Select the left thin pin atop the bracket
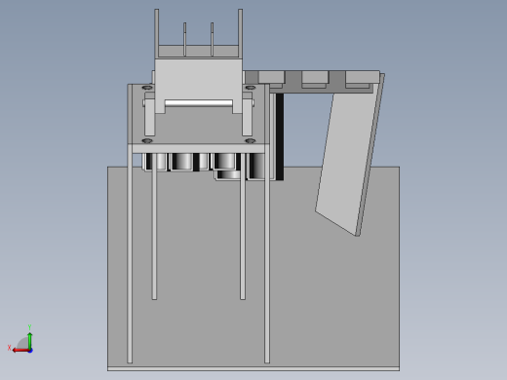507x380 pixels. click(x=184, y=39)
